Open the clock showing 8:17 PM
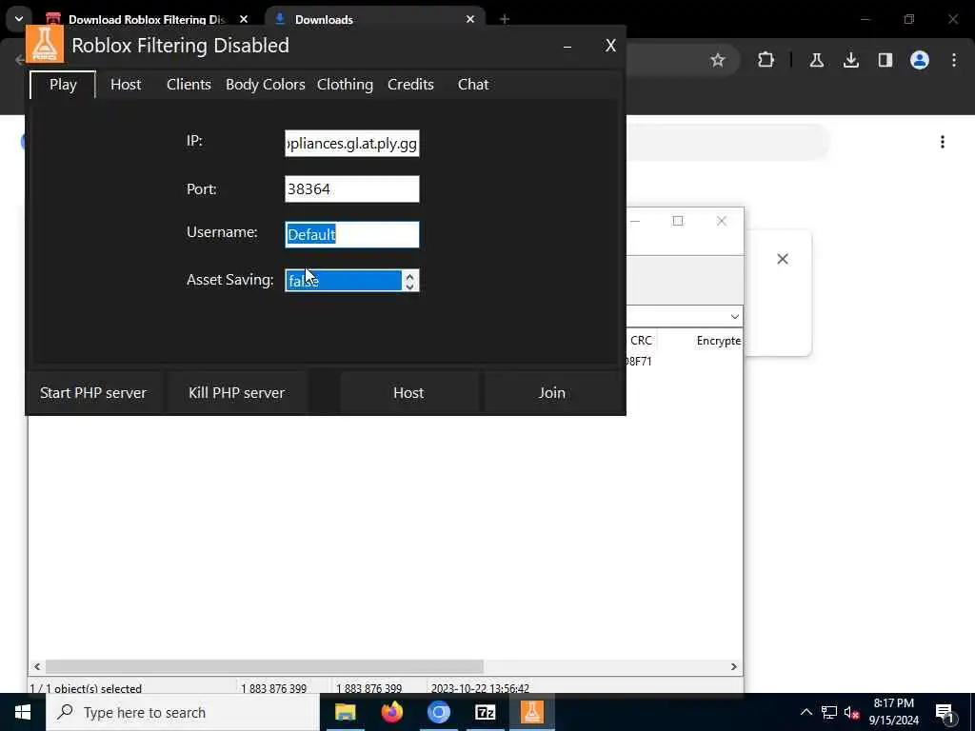 pyautogui.click(x=893, y=712)
